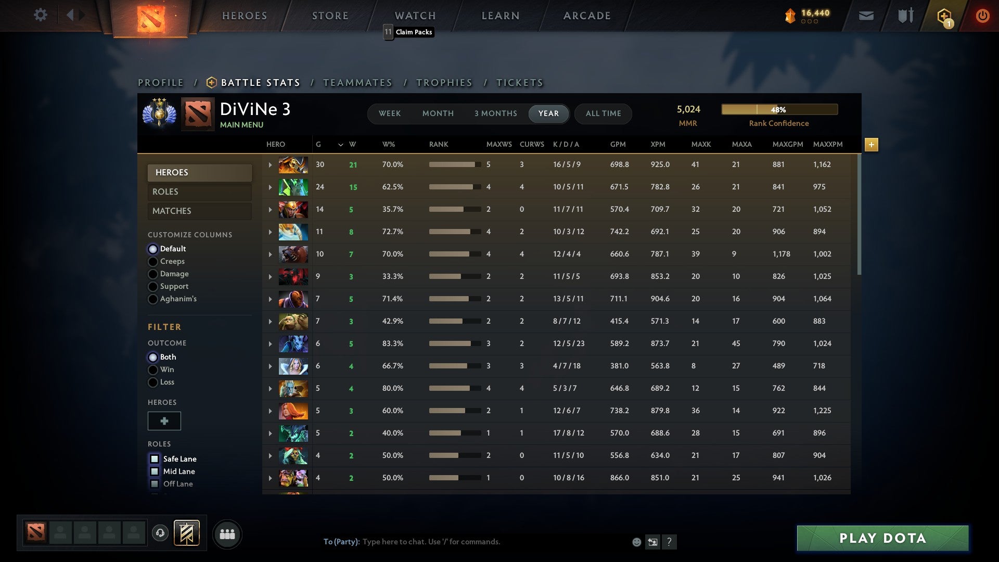Open Dota Plus rewards with notification badge
This screenshot has width=999, height=562.
[944, 16]
